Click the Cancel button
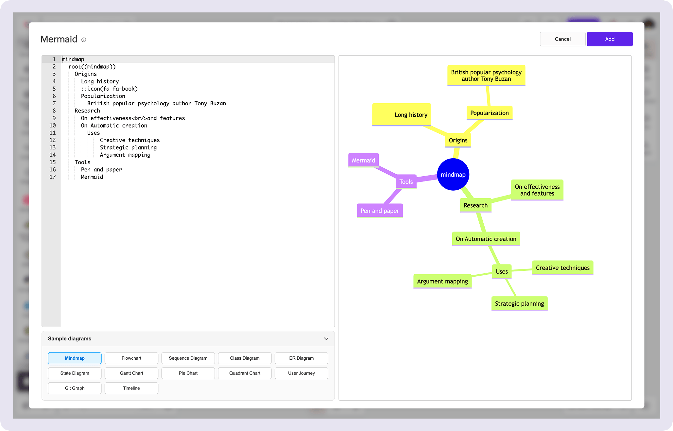The height and width of the screenshot is (431, 673). pyautogui.click(x=562, y=39)
